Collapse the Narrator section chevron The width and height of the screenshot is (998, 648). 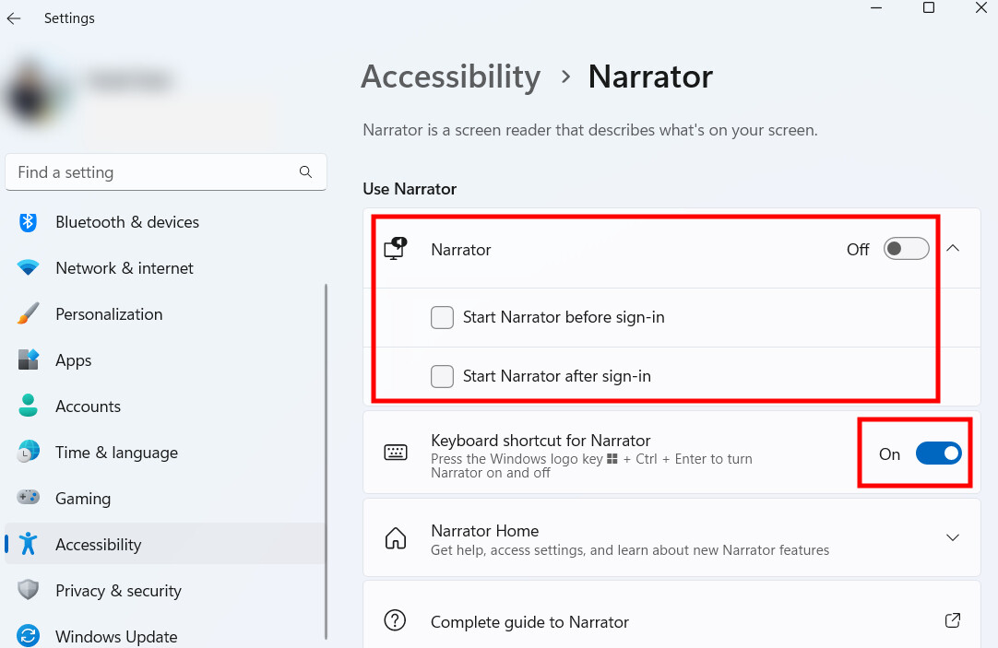coord(953,248)
